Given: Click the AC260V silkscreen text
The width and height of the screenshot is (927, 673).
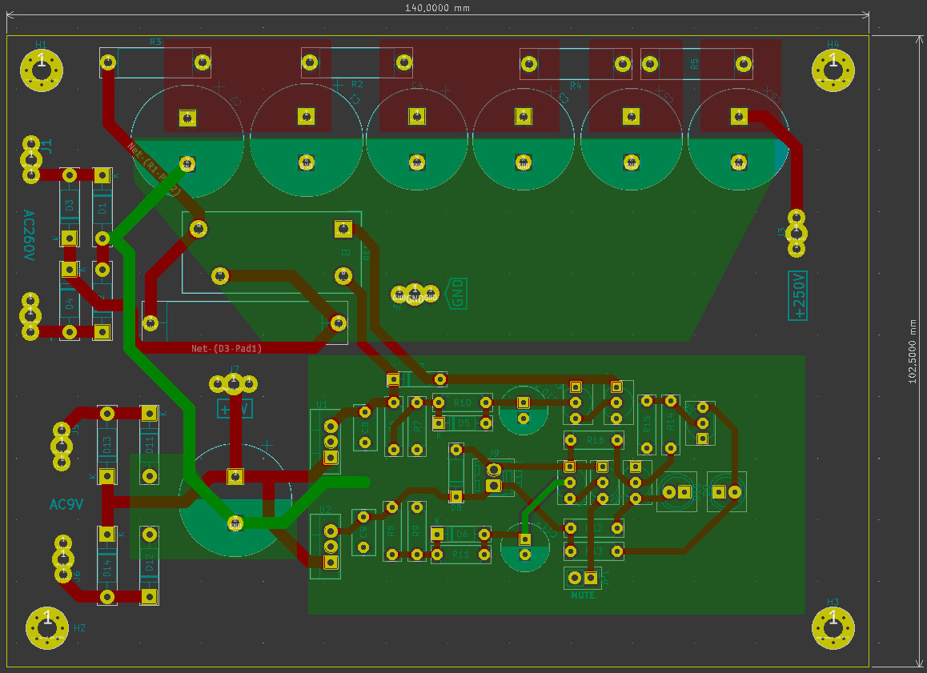Looking at the screenshot, I should point(28,234).
